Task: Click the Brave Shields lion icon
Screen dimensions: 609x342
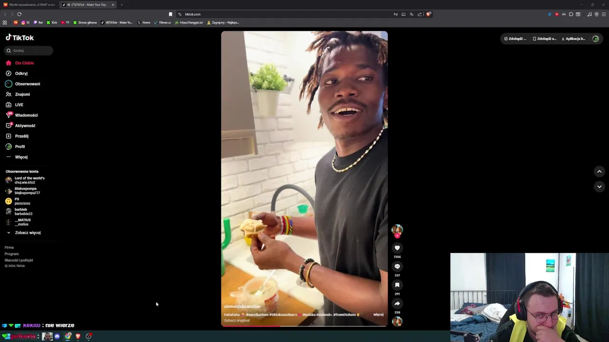Action: coord(428,14)
